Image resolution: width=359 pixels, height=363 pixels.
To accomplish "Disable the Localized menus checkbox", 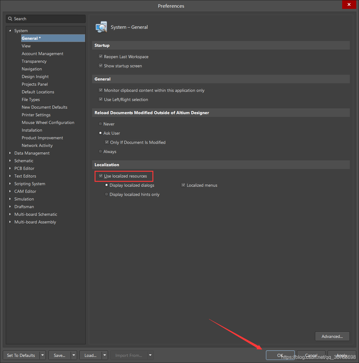I will 183,185.
